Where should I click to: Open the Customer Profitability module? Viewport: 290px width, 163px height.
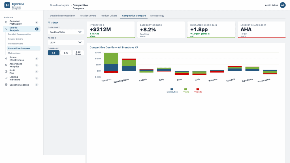point(22,23)
